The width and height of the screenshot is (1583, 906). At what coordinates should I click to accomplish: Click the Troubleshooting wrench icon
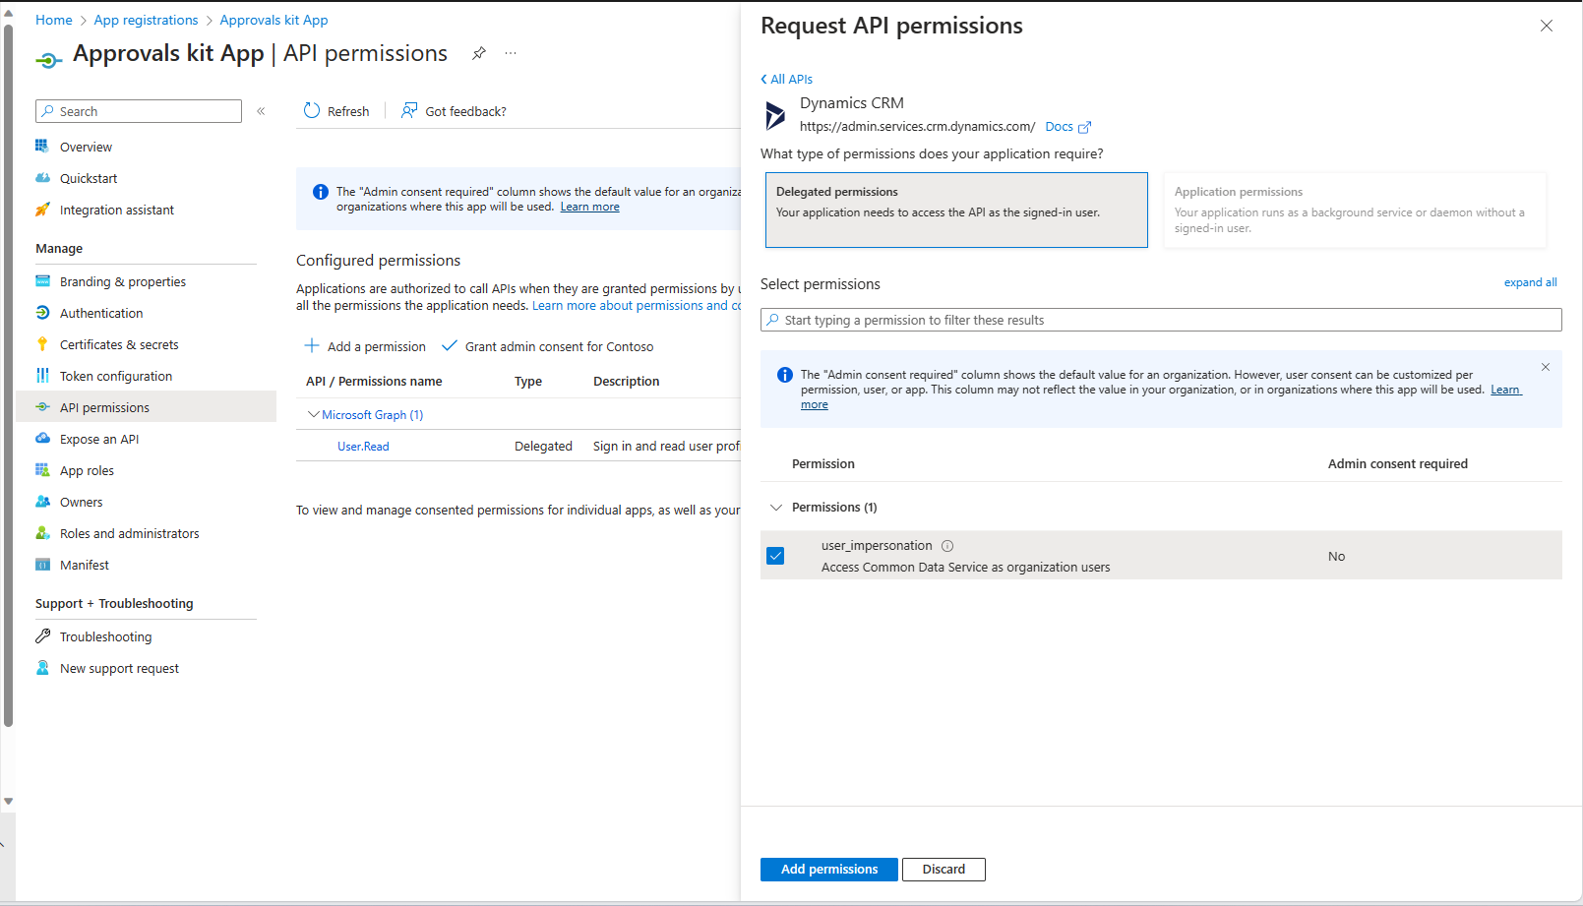tap(42, 636)
